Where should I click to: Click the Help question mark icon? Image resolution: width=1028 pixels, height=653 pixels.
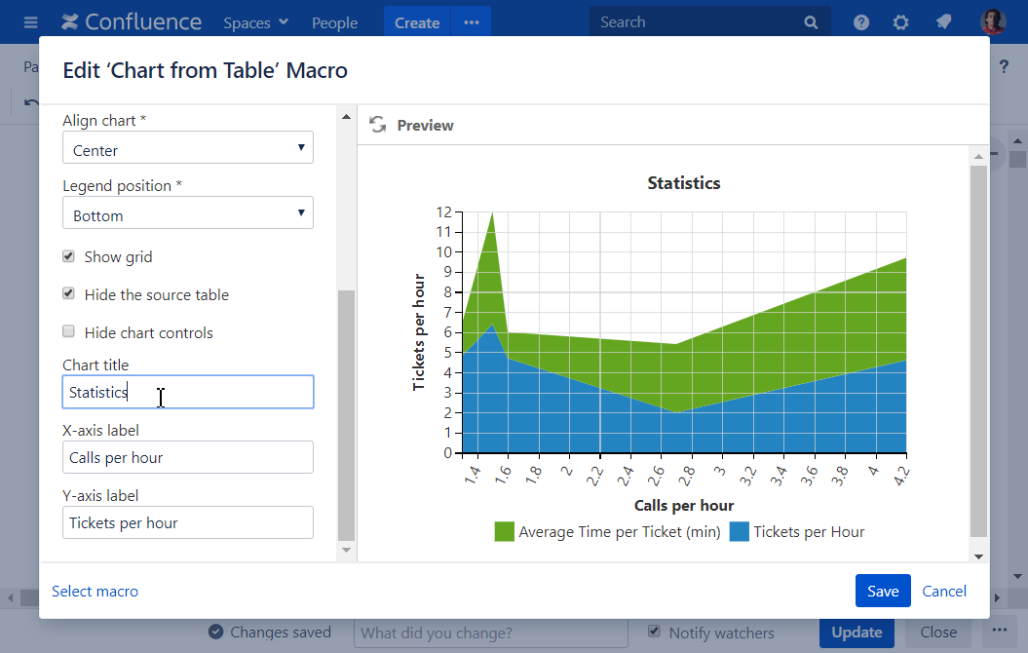(860, 22)
